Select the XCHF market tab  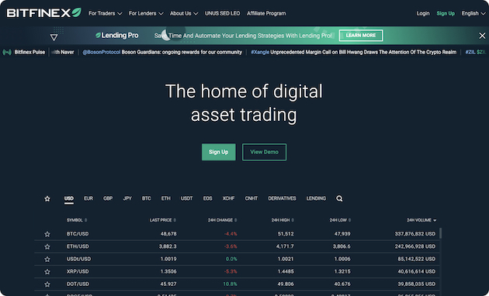click(229, 198)
